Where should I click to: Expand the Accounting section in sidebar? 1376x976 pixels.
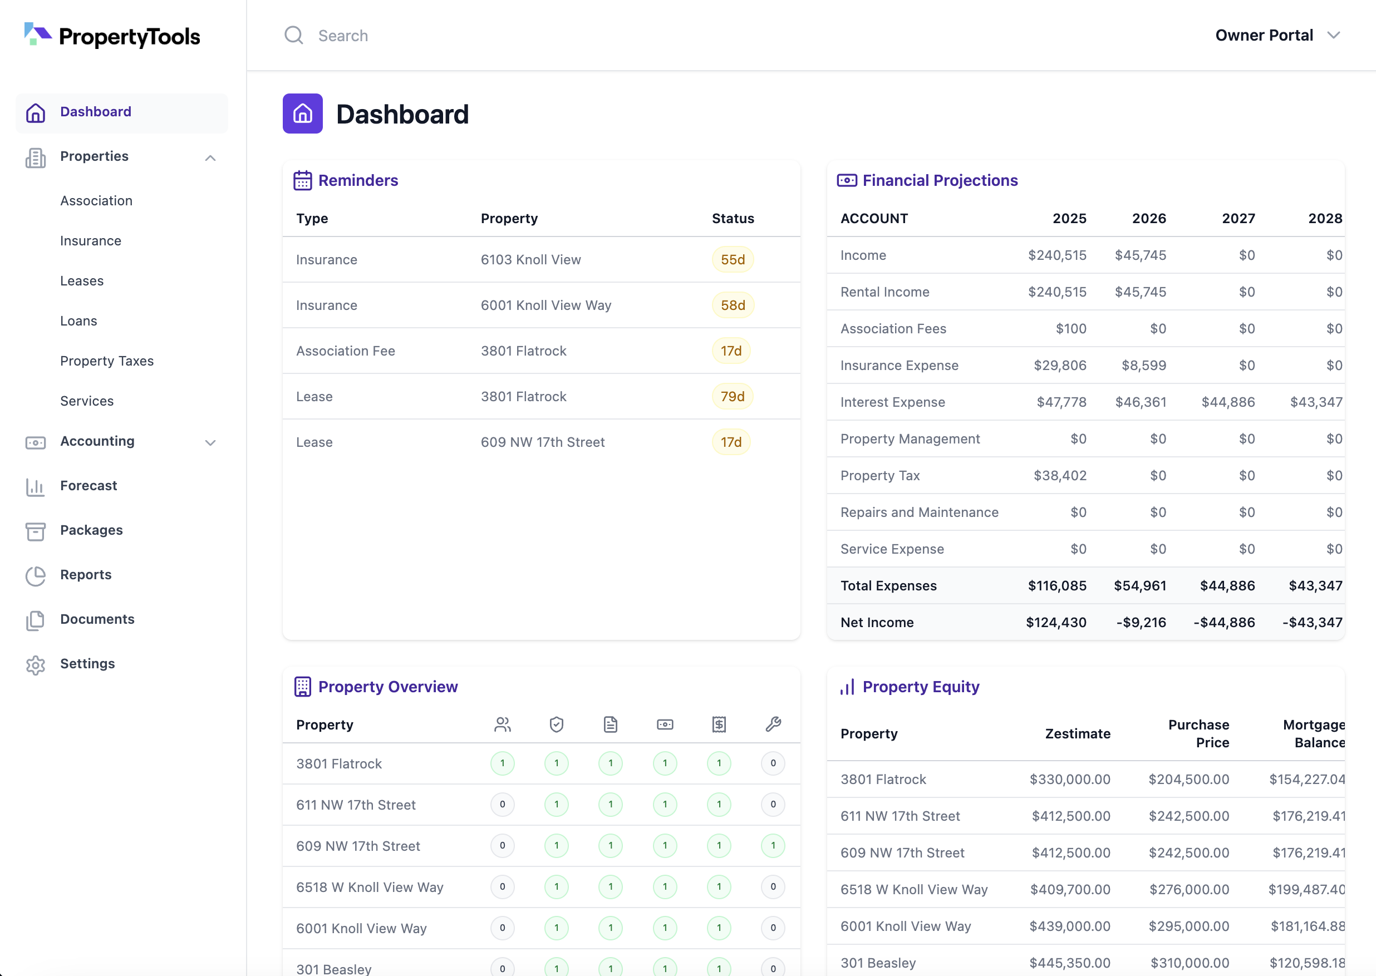coord(210,442)
